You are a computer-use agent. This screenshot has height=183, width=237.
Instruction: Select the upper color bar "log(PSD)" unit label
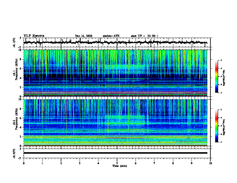click(x=224, y=78)
